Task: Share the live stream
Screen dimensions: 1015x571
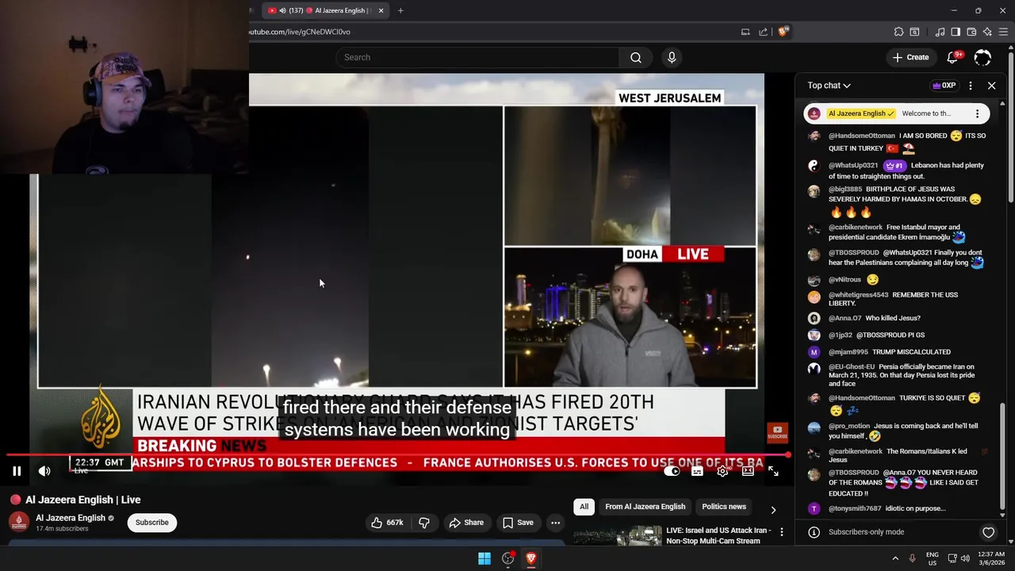Action: [466, 523]
